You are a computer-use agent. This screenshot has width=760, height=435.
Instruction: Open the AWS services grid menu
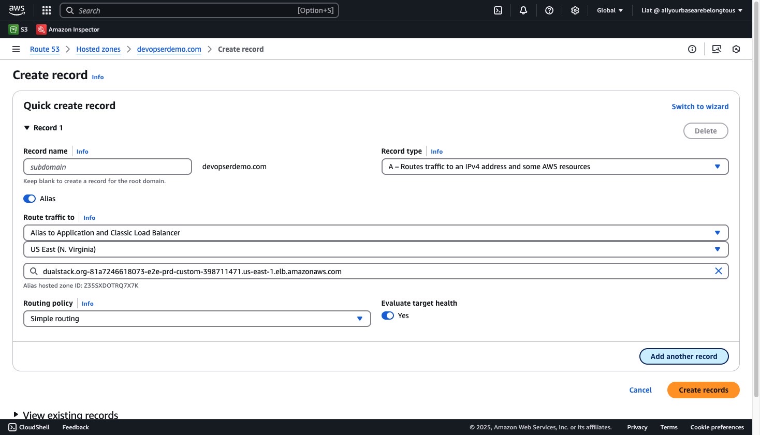[x=47, y=10]
